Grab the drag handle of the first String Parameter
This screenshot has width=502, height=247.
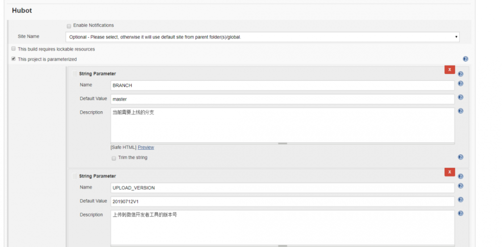coord(74,74)
